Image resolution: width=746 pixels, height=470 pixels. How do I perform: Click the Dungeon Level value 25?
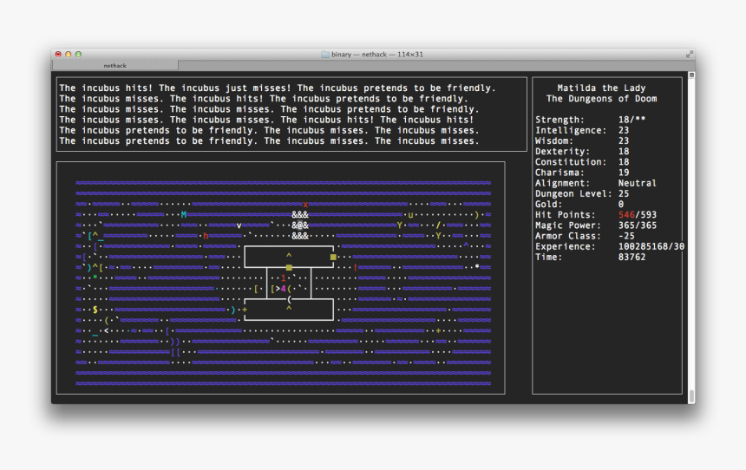pyautogui.click(x=624, y=193)
